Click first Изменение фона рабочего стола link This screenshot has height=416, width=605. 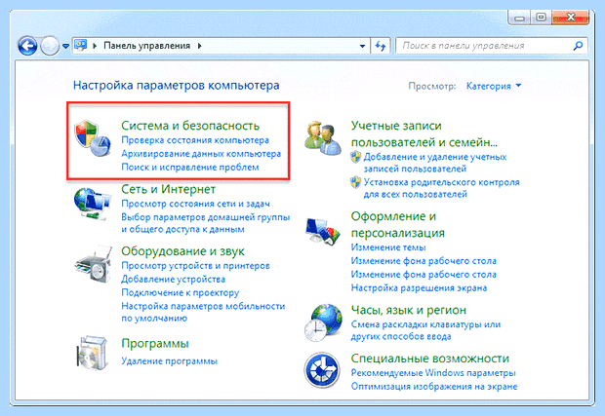(x=423, y=261)
